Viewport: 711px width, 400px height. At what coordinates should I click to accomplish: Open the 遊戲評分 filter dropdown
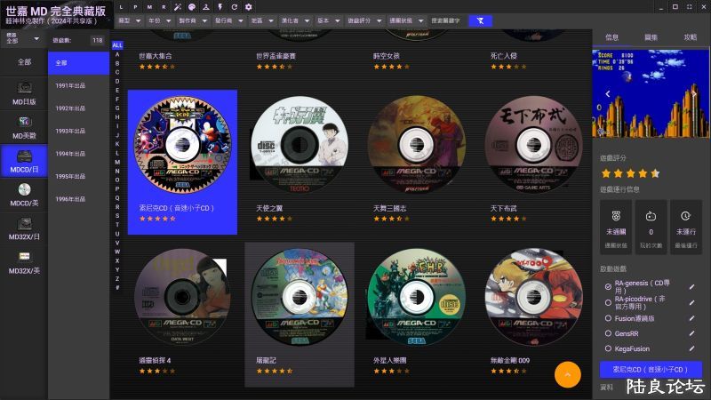tap(364, 20)
